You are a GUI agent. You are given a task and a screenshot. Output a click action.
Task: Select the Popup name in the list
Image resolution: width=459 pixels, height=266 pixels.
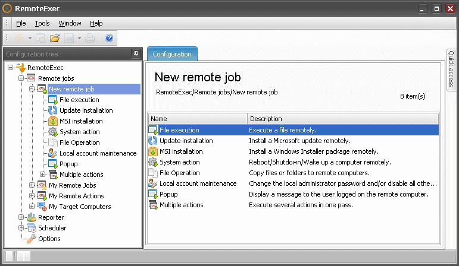point(168,194)
